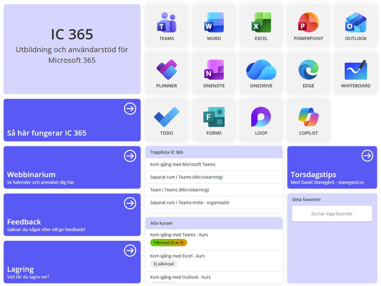
Task: Open the Outlook app tile
Action: (356, 25)
